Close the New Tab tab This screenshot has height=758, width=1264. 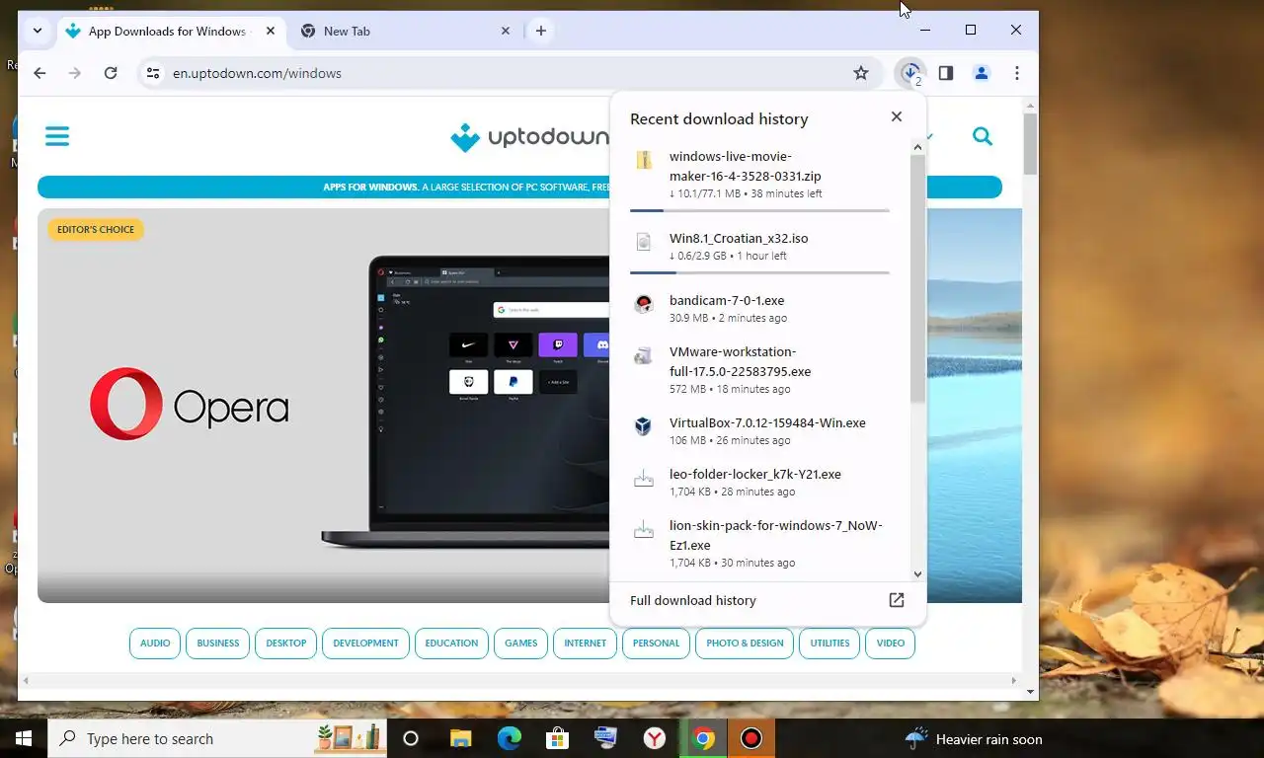[506, 31]
